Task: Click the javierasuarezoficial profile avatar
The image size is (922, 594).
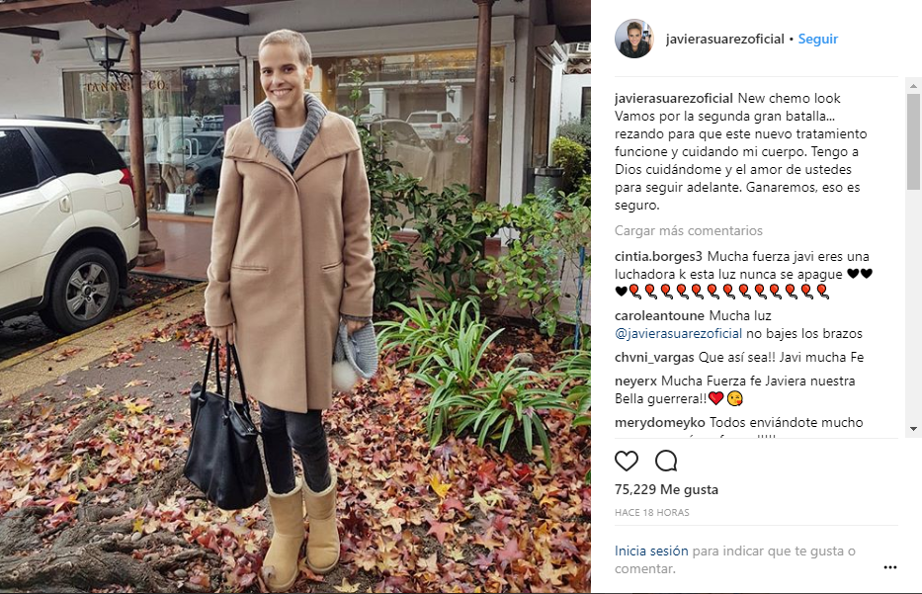Action: [x=633, y=39]
